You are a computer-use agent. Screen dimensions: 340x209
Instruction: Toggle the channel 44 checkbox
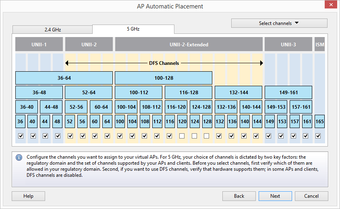pos(45,136)
